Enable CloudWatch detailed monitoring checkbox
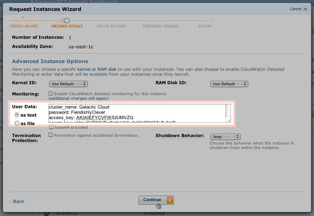 (x=51, y=94)
